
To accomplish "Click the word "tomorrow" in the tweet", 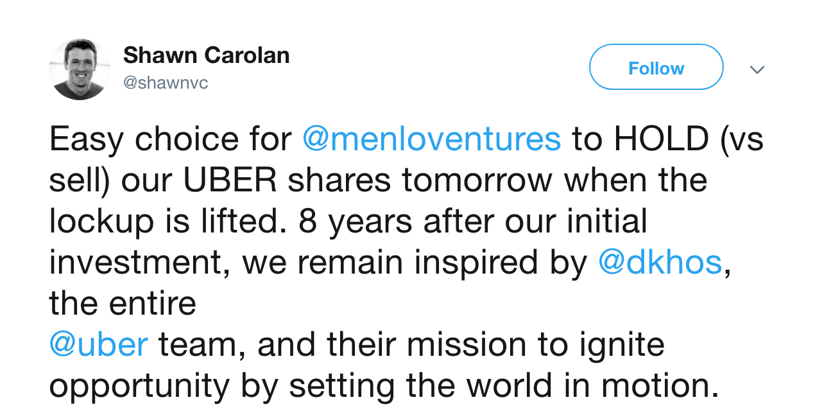I will pos(478,180).
